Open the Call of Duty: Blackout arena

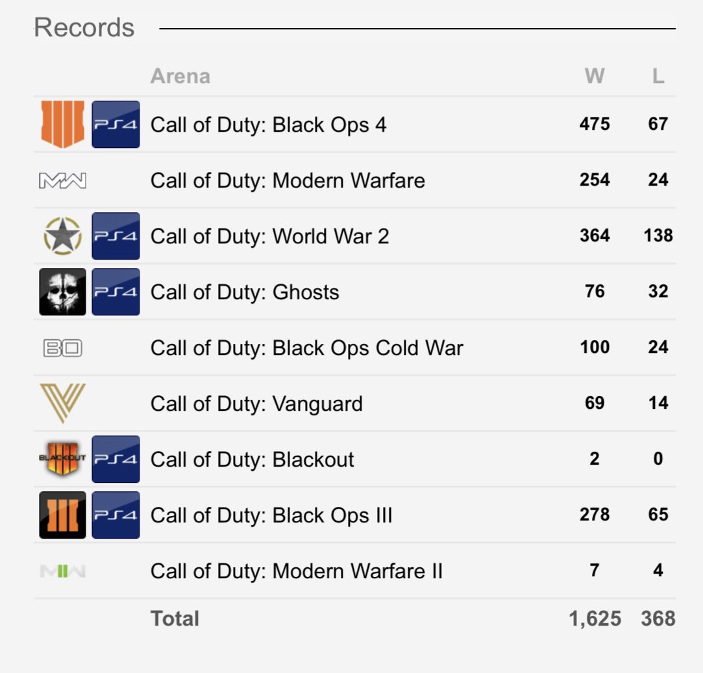[252, 460]
